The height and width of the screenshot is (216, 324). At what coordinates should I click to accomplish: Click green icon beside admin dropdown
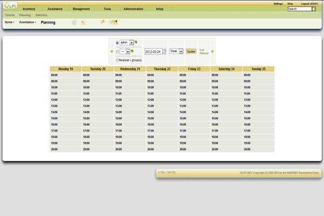(137, 42)
